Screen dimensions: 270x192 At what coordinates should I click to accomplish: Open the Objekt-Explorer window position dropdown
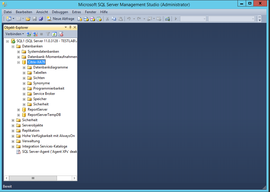pyautogui.click(x=66, y=27)
